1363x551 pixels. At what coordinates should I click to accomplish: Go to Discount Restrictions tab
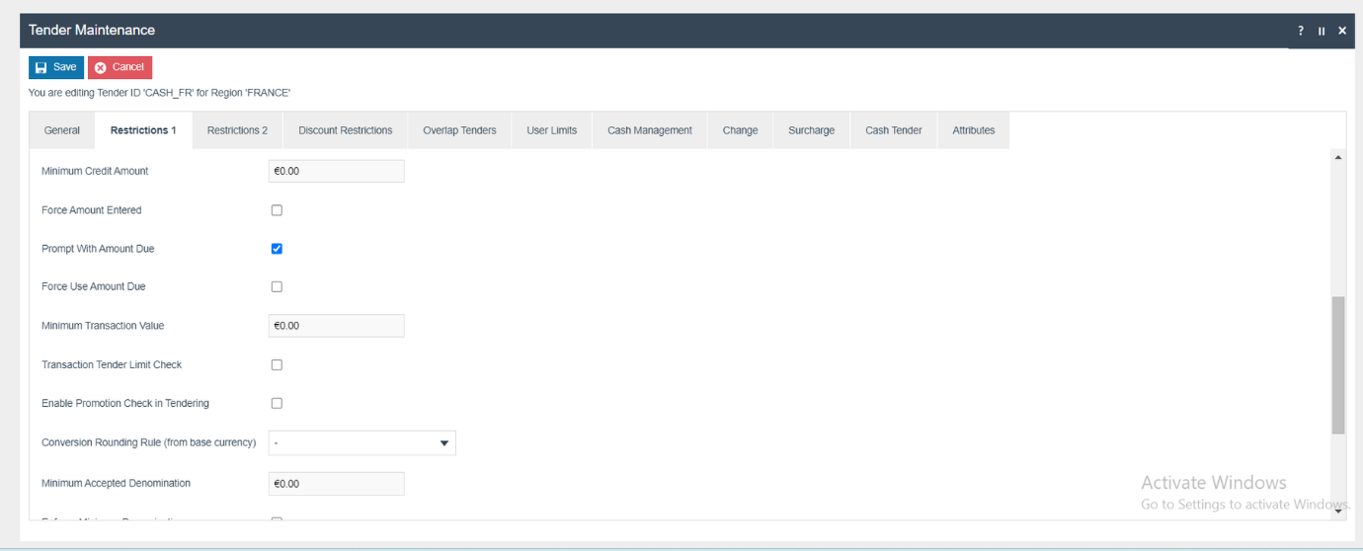345,130
